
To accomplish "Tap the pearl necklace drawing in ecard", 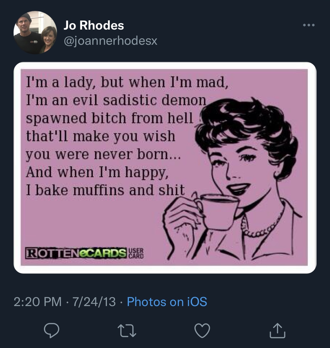I will click(262, 225).
